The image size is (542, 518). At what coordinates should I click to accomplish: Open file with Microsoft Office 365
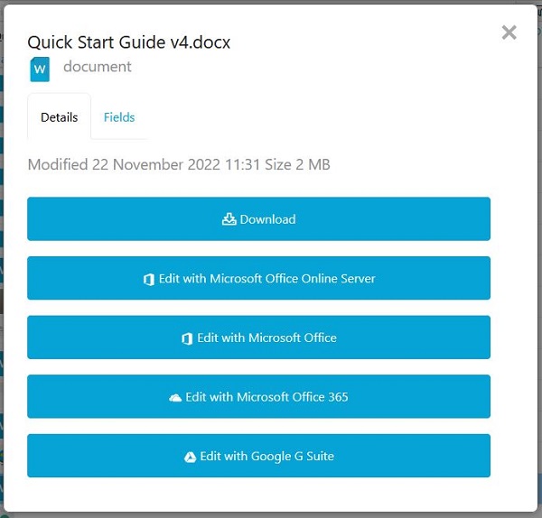[258, 397]
